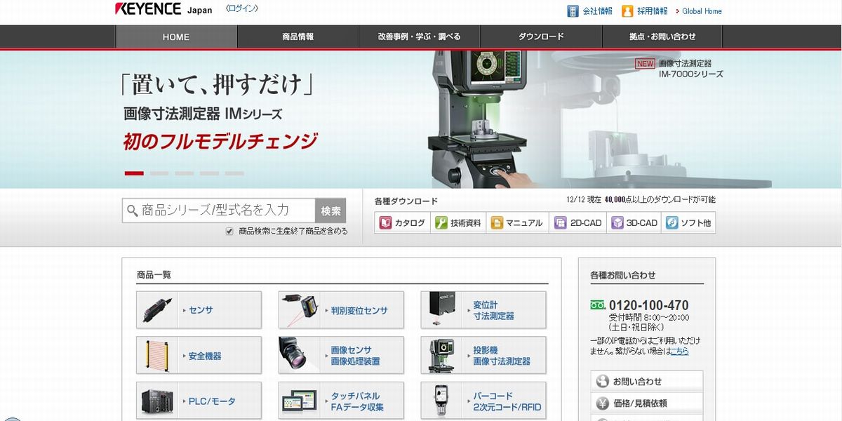The image size is (842, 421).
Task: Switch to the third banner slide indicator
Action: 185,173
